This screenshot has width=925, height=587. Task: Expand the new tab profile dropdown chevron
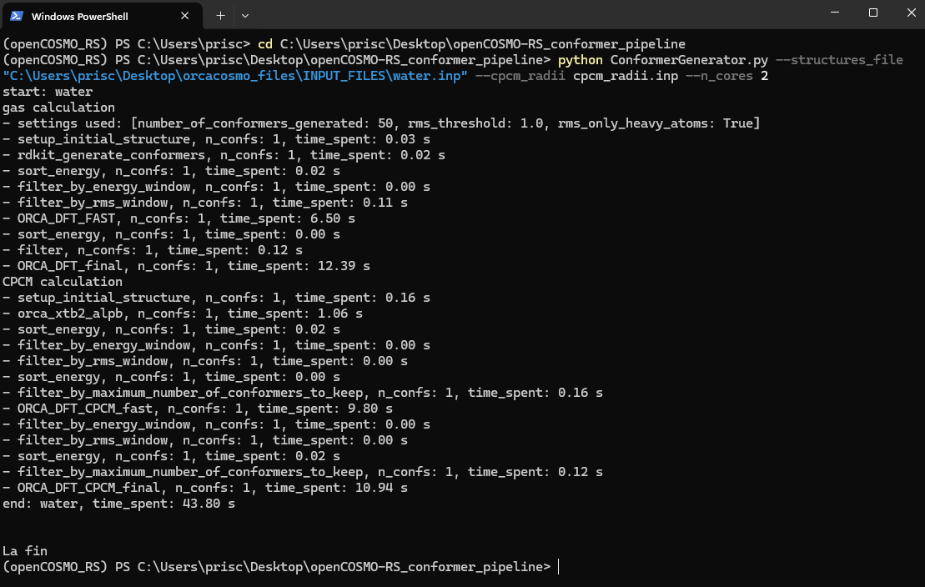(x=245, y=16)
